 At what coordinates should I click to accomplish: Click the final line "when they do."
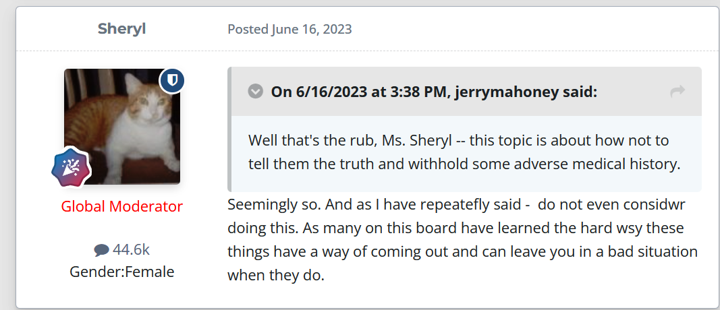coord(276,275)
